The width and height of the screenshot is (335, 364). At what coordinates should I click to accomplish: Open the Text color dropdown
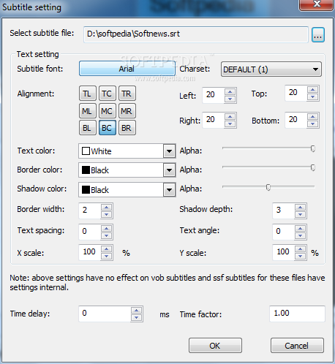169,151
